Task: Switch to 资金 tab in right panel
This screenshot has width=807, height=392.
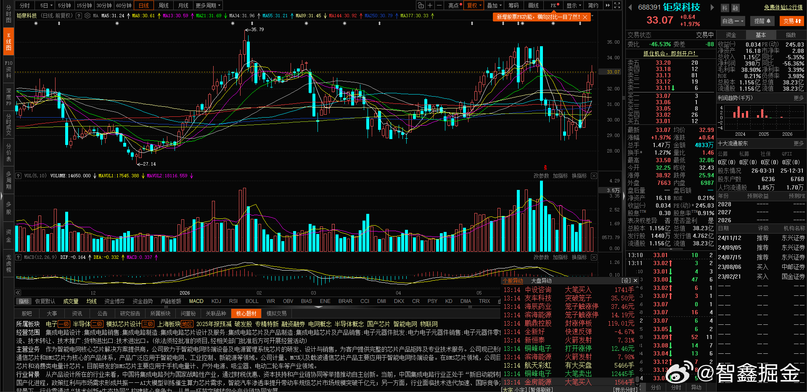Action: click(731, 35)
